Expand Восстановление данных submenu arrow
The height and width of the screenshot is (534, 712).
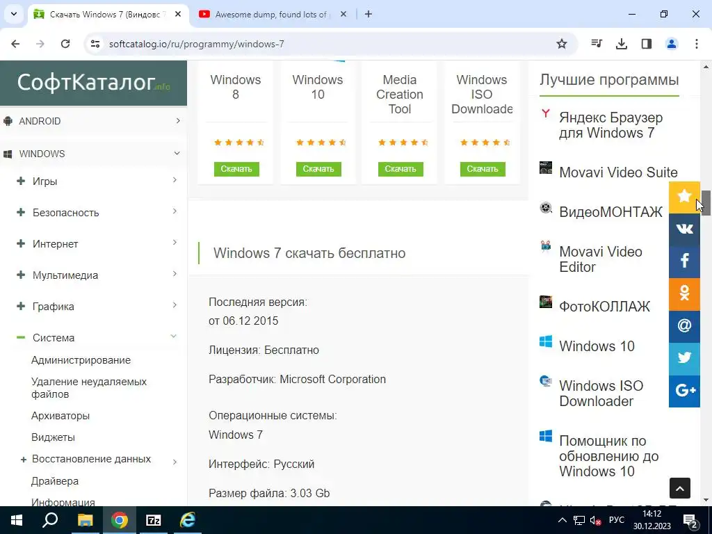pyautogui.click(x=175, y=462)
